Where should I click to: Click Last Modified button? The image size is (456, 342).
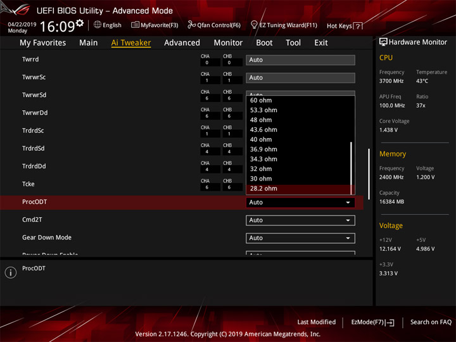pyautogui.click(x=317, y=322)
